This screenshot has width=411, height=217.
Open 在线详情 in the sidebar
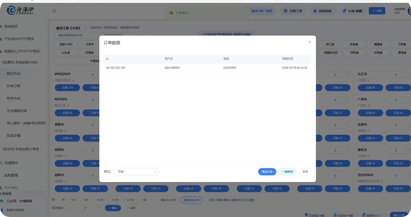(x=14, y=135)
